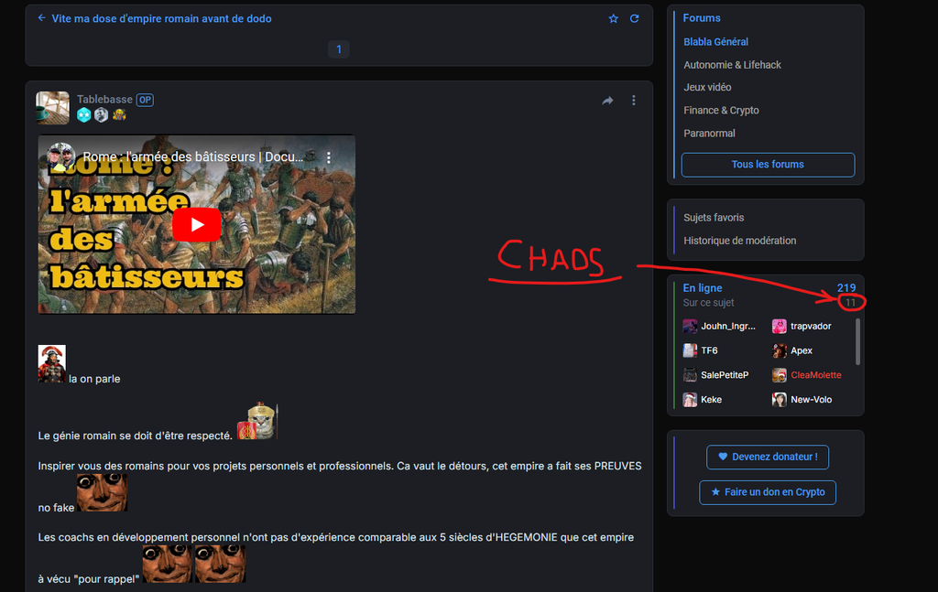Open Finance & Crypto forum
Viewport: 938px width, 592px height.
click(x=722, y=110)
